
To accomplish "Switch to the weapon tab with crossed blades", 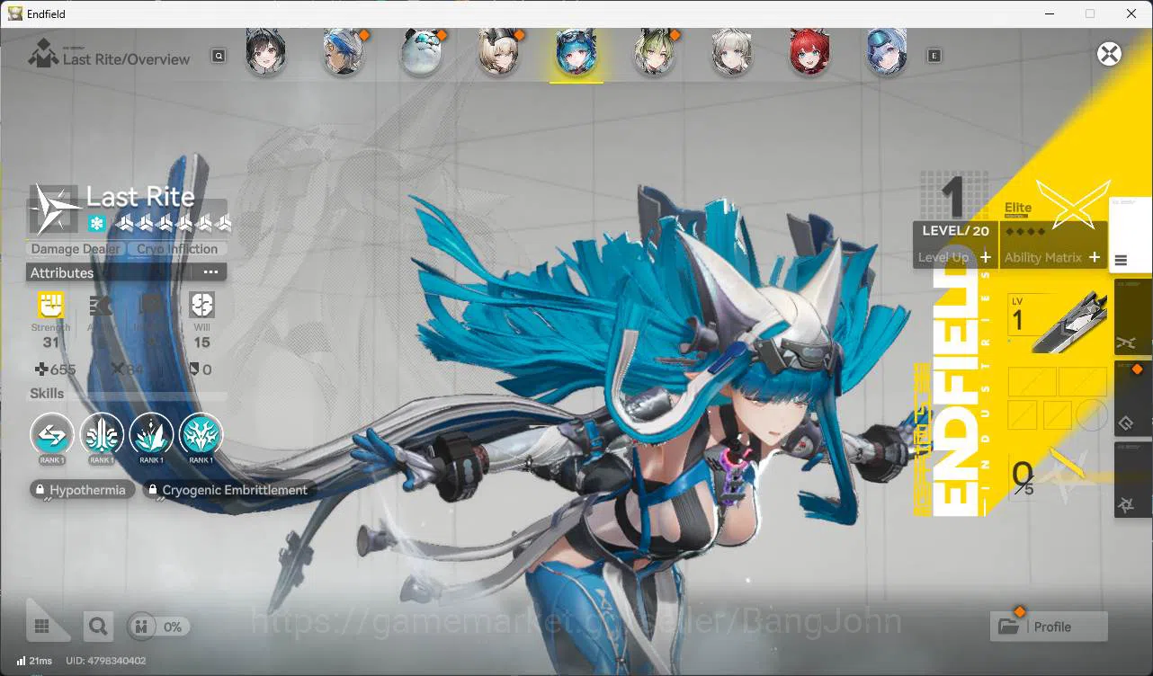I will coord(1131,316).
